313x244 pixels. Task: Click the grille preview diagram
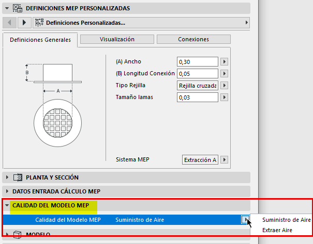coord(54,105)
